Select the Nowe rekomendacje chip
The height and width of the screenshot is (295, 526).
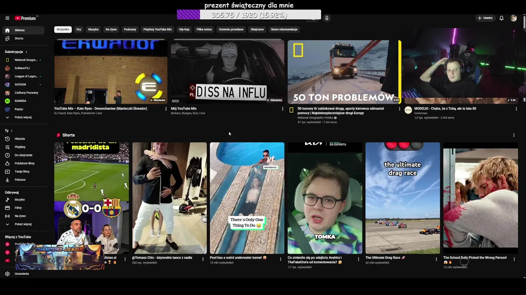click(284, 29)
